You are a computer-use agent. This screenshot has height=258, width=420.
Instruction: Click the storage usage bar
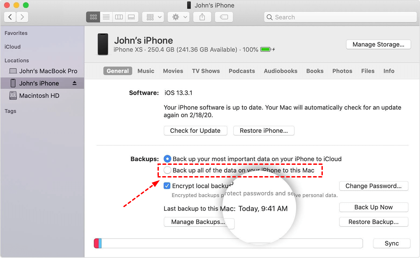pyautogui.click(x=228, y=243)
